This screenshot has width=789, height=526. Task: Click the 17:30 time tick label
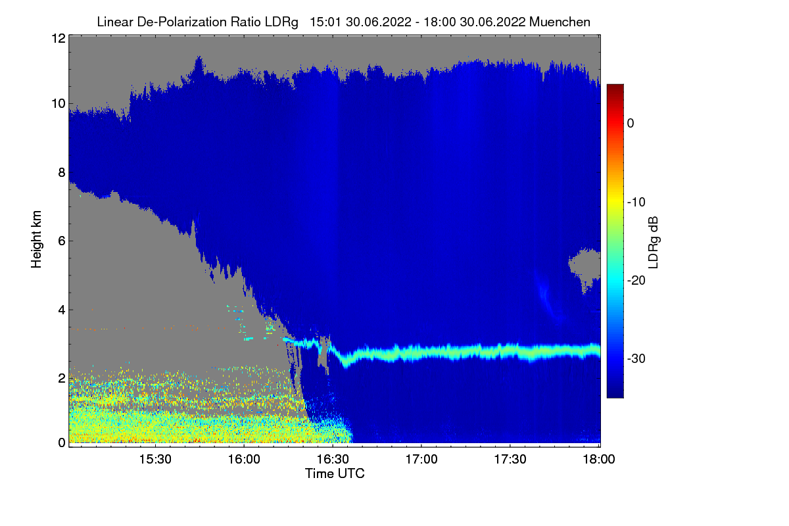[510, 459]
